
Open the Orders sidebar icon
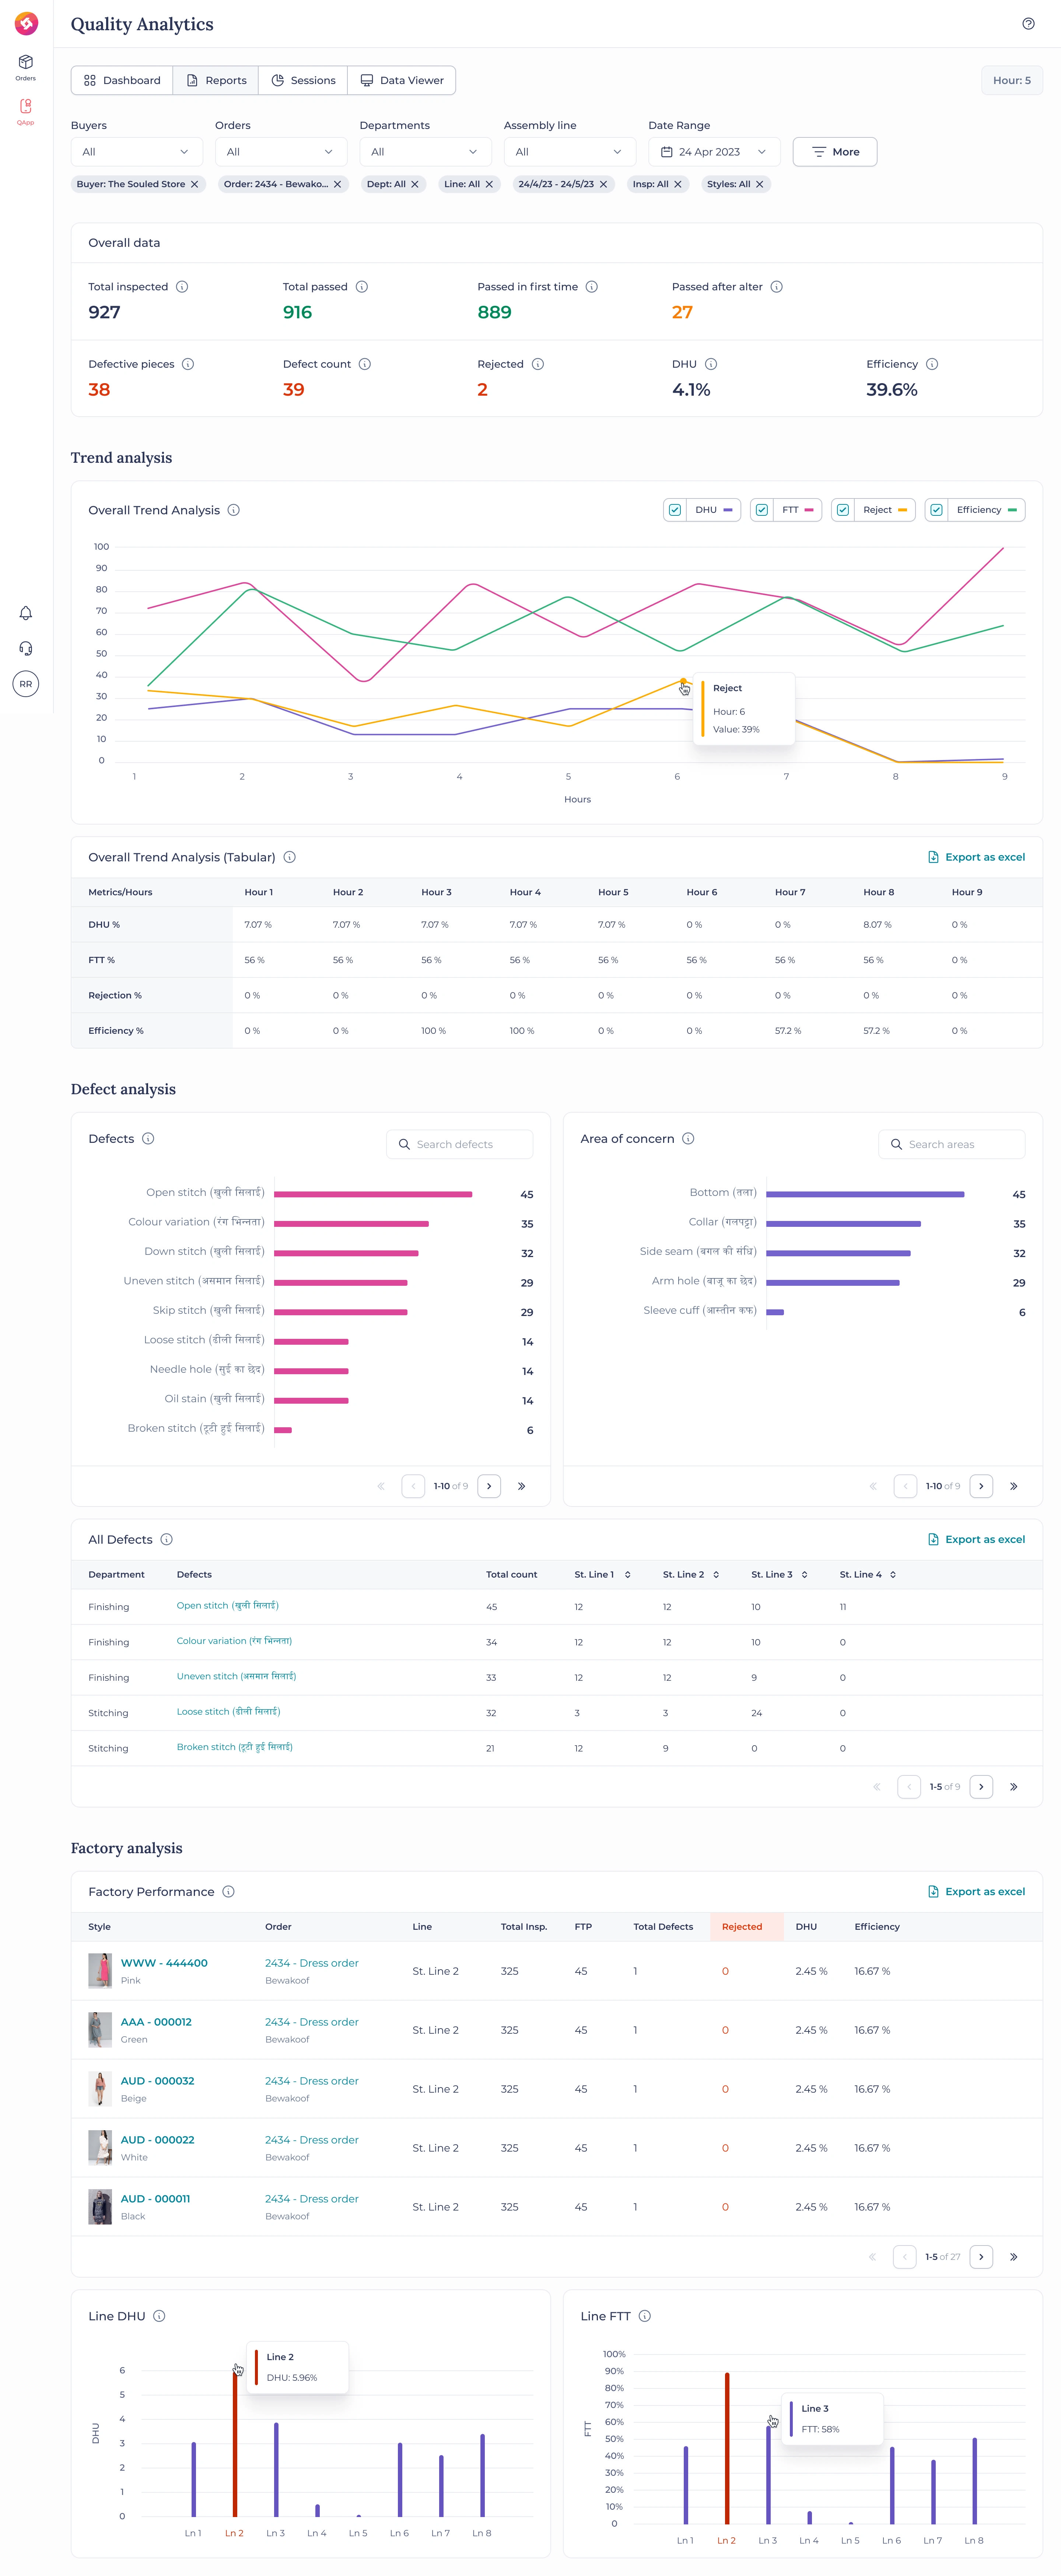[26, 67]
